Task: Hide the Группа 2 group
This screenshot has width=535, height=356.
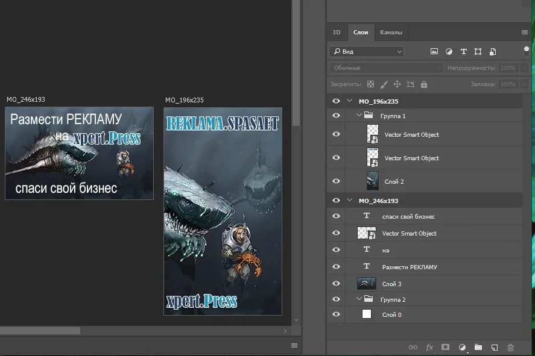Action: 336,299
